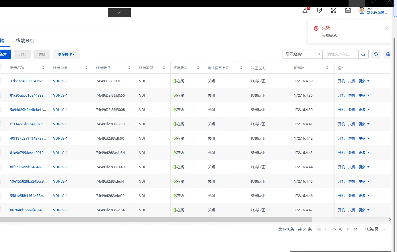Open the alert warning notifications icon
The image size is (397, 252).
point(305,11)
